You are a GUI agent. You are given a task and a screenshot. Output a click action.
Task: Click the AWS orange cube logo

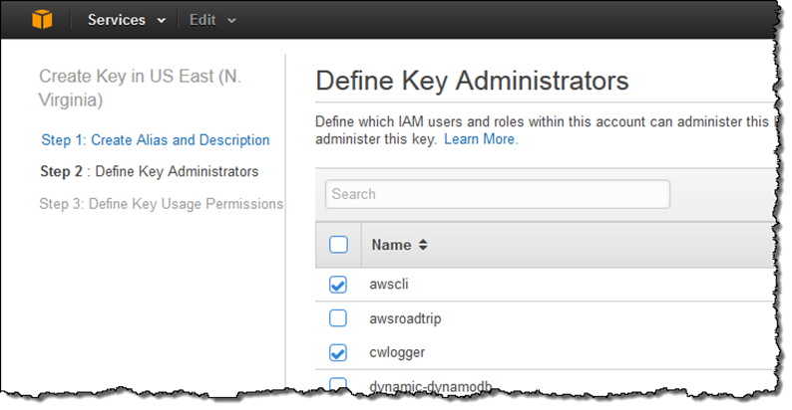tap(41, 20)
